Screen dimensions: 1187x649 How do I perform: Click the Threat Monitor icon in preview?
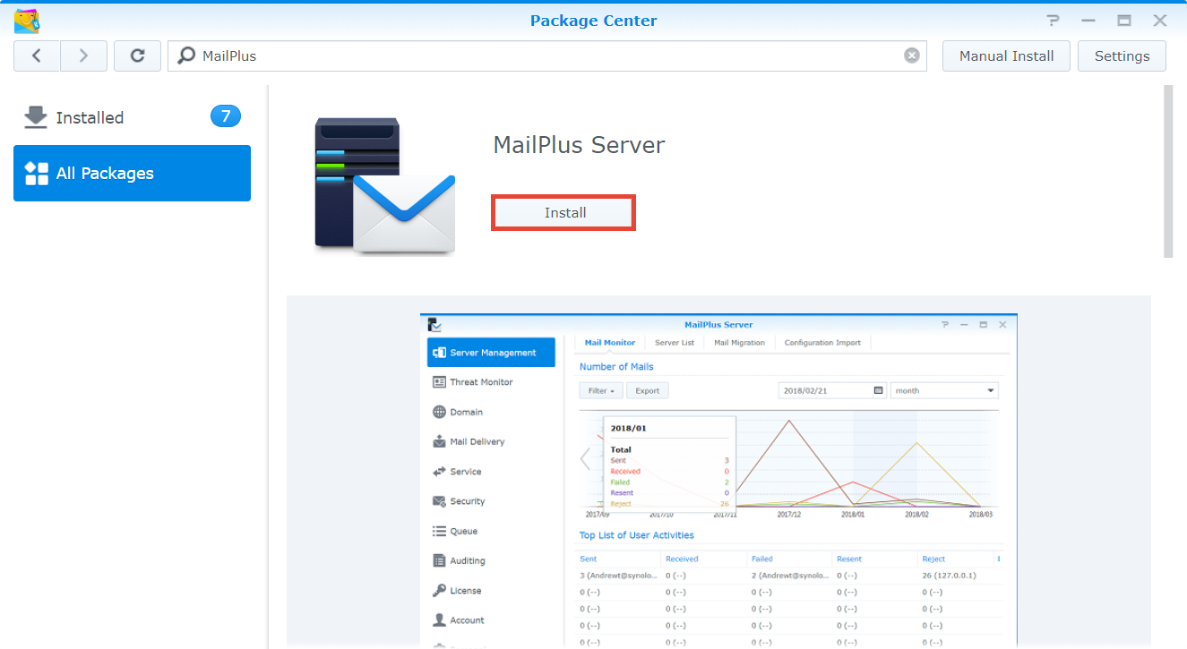[x=439, y=382]
